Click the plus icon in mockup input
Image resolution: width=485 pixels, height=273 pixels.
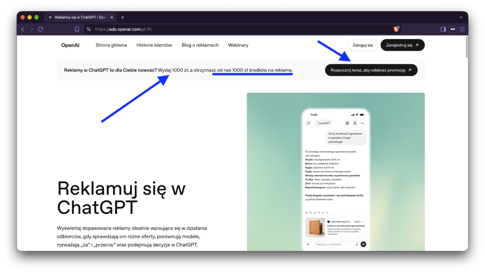[x=308, y=244]
